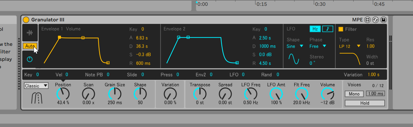Toggle the Granulator III device activator
413x127 pixels.
point(26,20)
